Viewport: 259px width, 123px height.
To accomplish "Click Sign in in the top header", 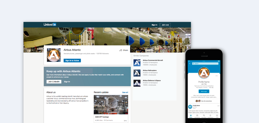I will click(154, 25).
